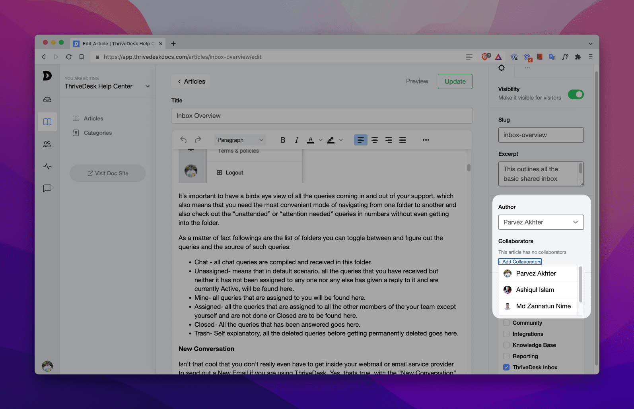Screen dimensions: 634x409
Task: Undo the last edit in editor
Action: click(x=183, y=140)
